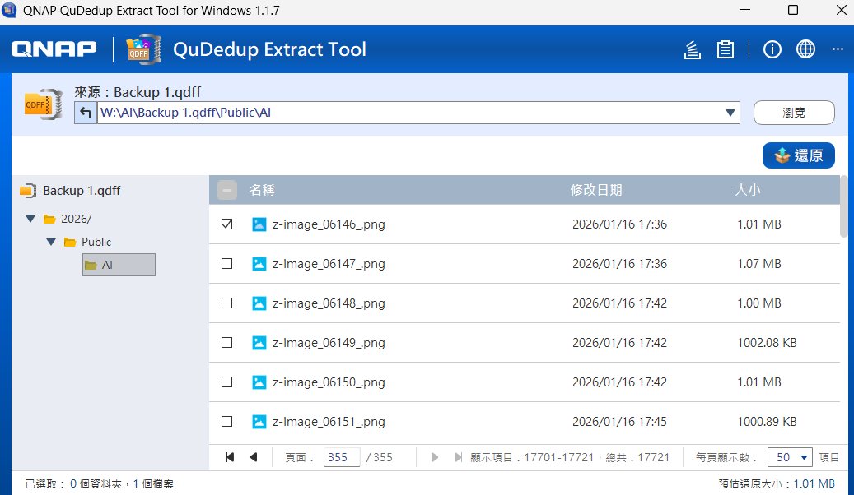Go to the first page of results

[230, 457]
